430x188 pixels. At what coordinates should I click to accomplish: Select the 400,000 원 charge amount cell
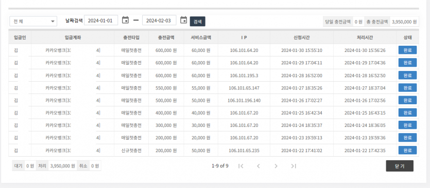166,112
